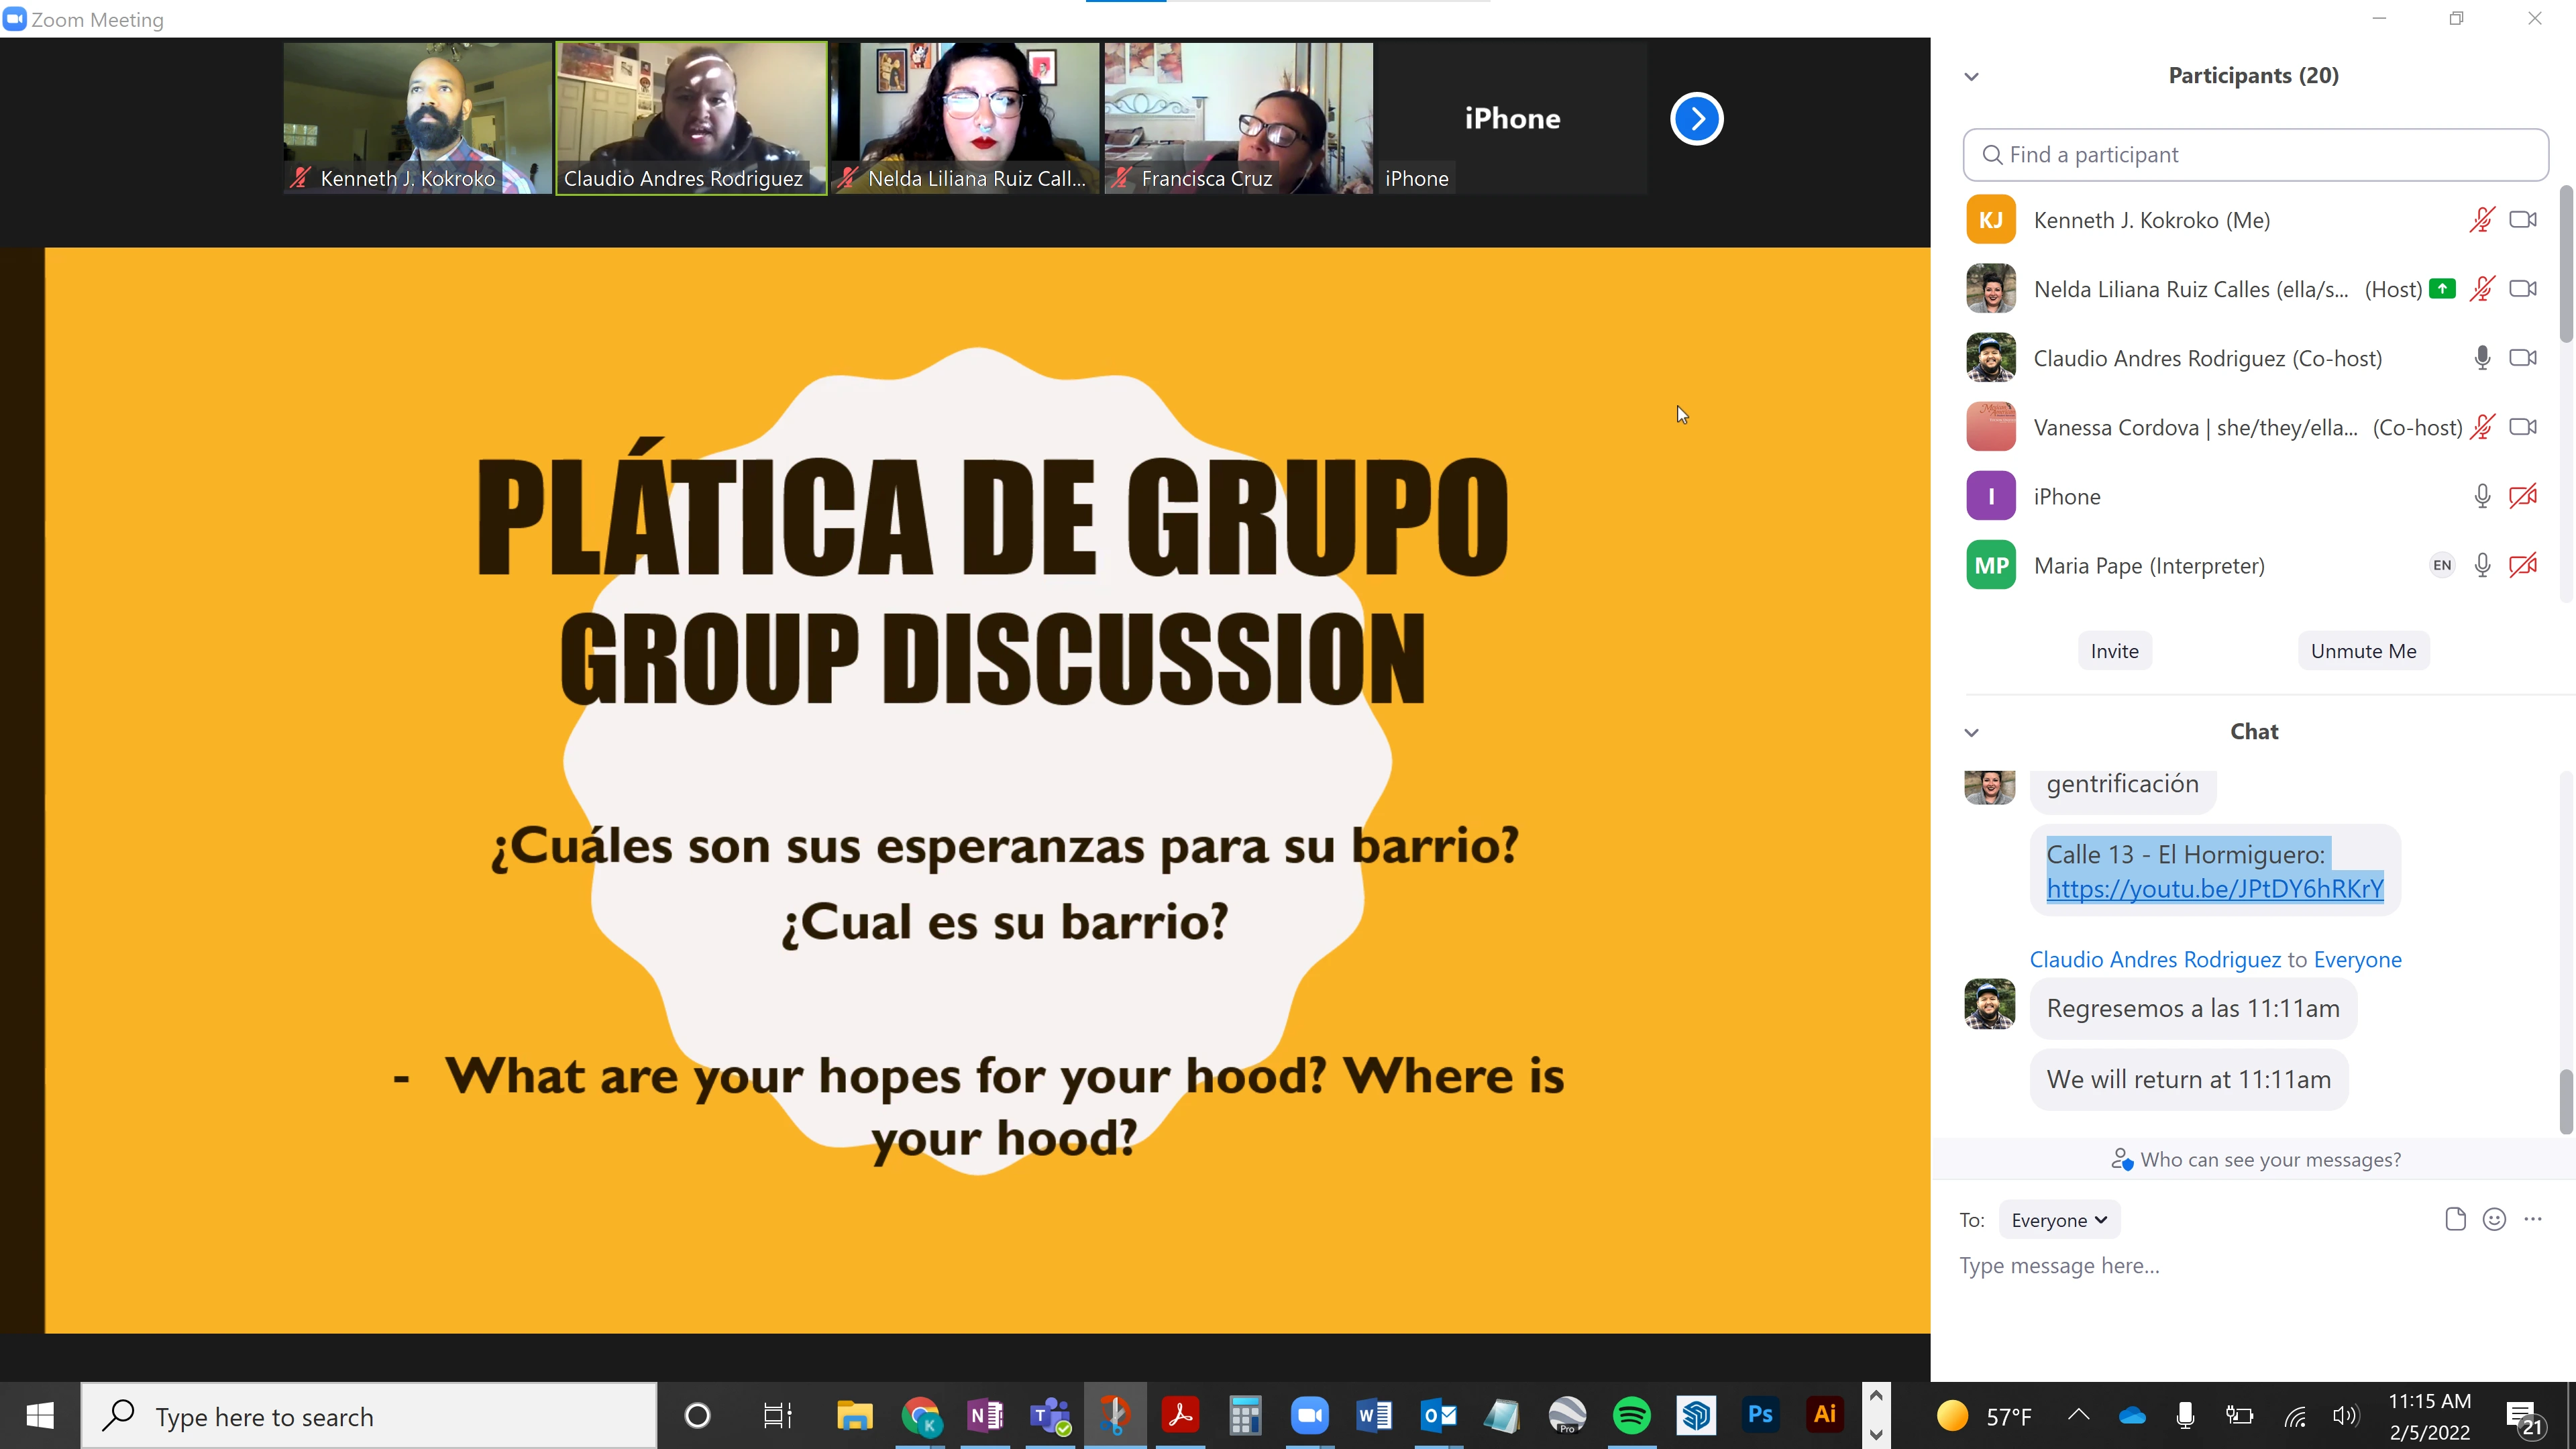
Task: Click the Unmute Me button
Action: click(2362, 651)
